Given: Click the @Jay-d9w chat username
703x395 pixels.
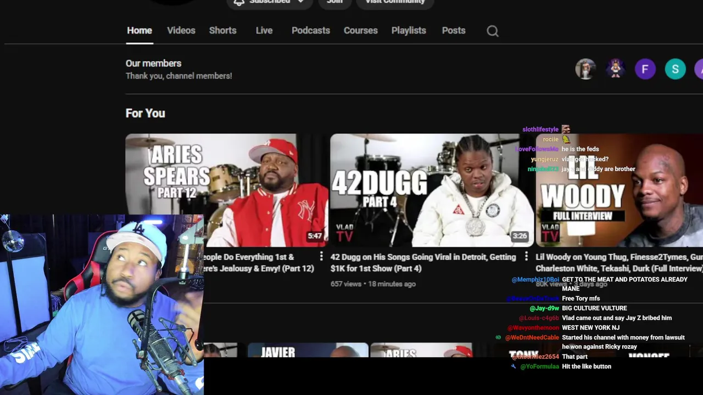Looking at the screenshot, I should pos(544,308).
